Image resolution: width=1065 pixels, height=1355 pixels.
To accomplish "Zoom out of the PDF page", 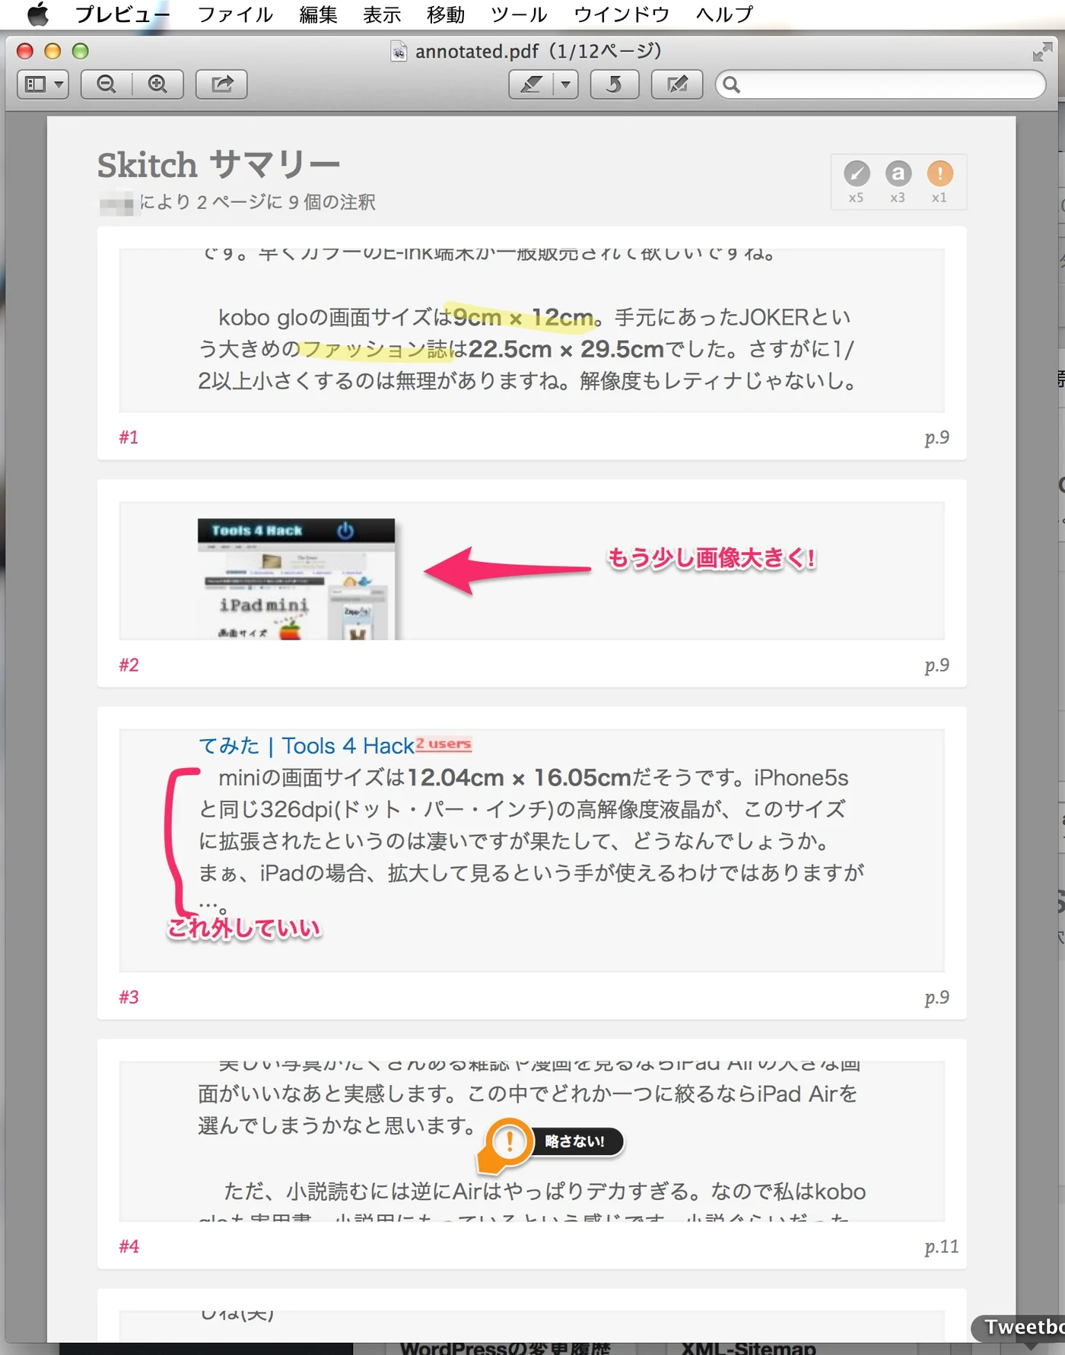I will [x=106, y=84].
